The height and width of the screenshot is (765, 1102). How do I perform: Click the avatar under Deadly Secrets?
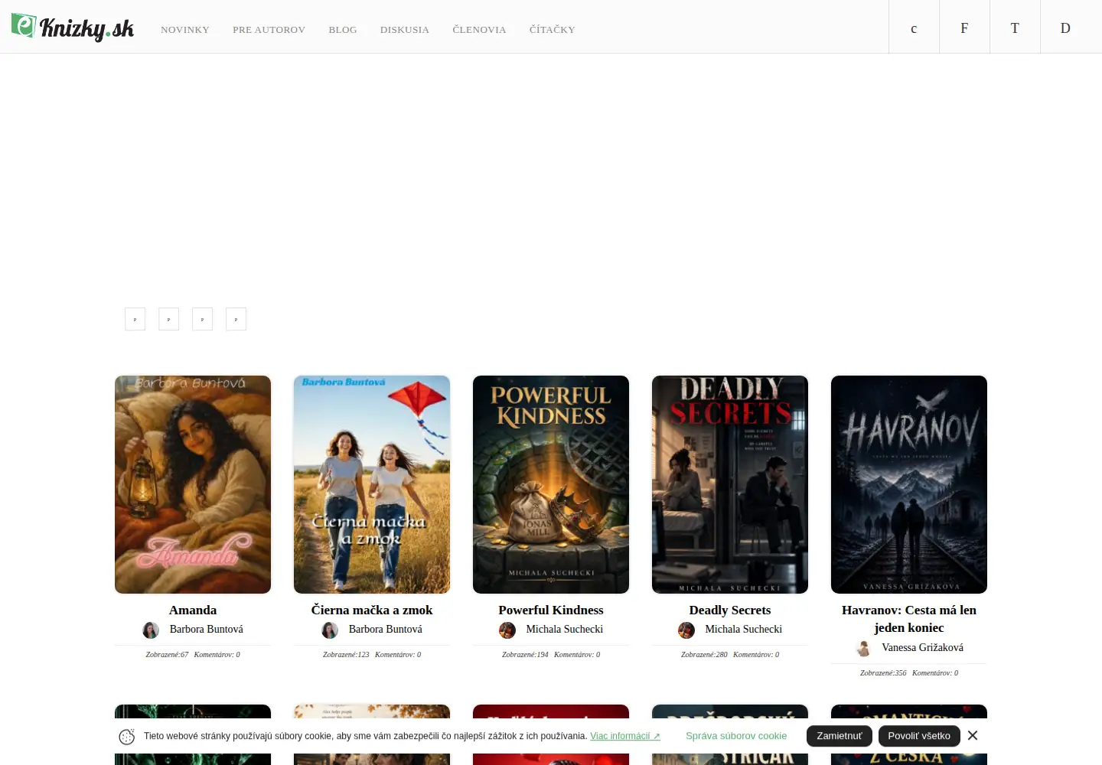coord(686,630)
